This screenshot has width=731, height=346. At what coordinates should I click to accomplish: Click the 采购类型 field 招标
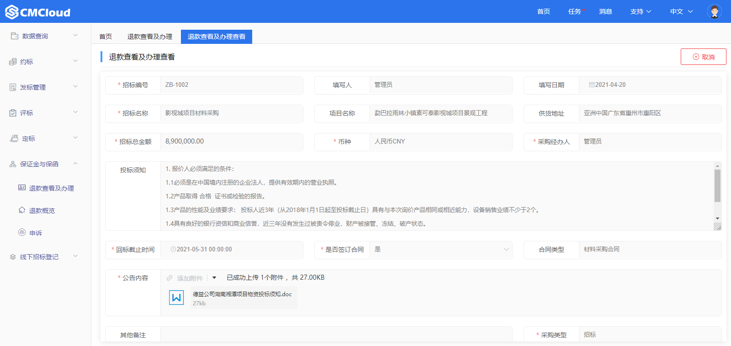click(x=650, y=335)
